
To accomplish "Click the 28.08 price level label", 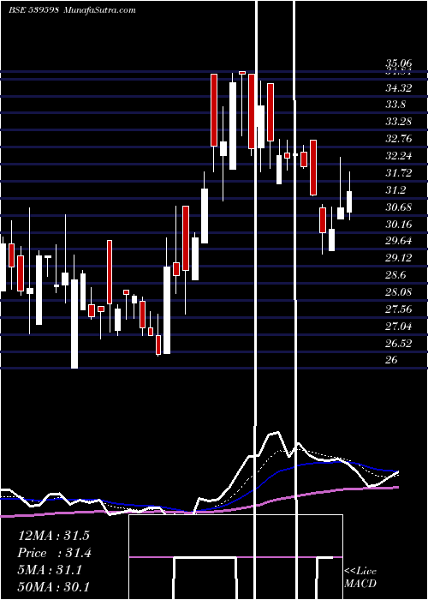I will click(399, 292).
